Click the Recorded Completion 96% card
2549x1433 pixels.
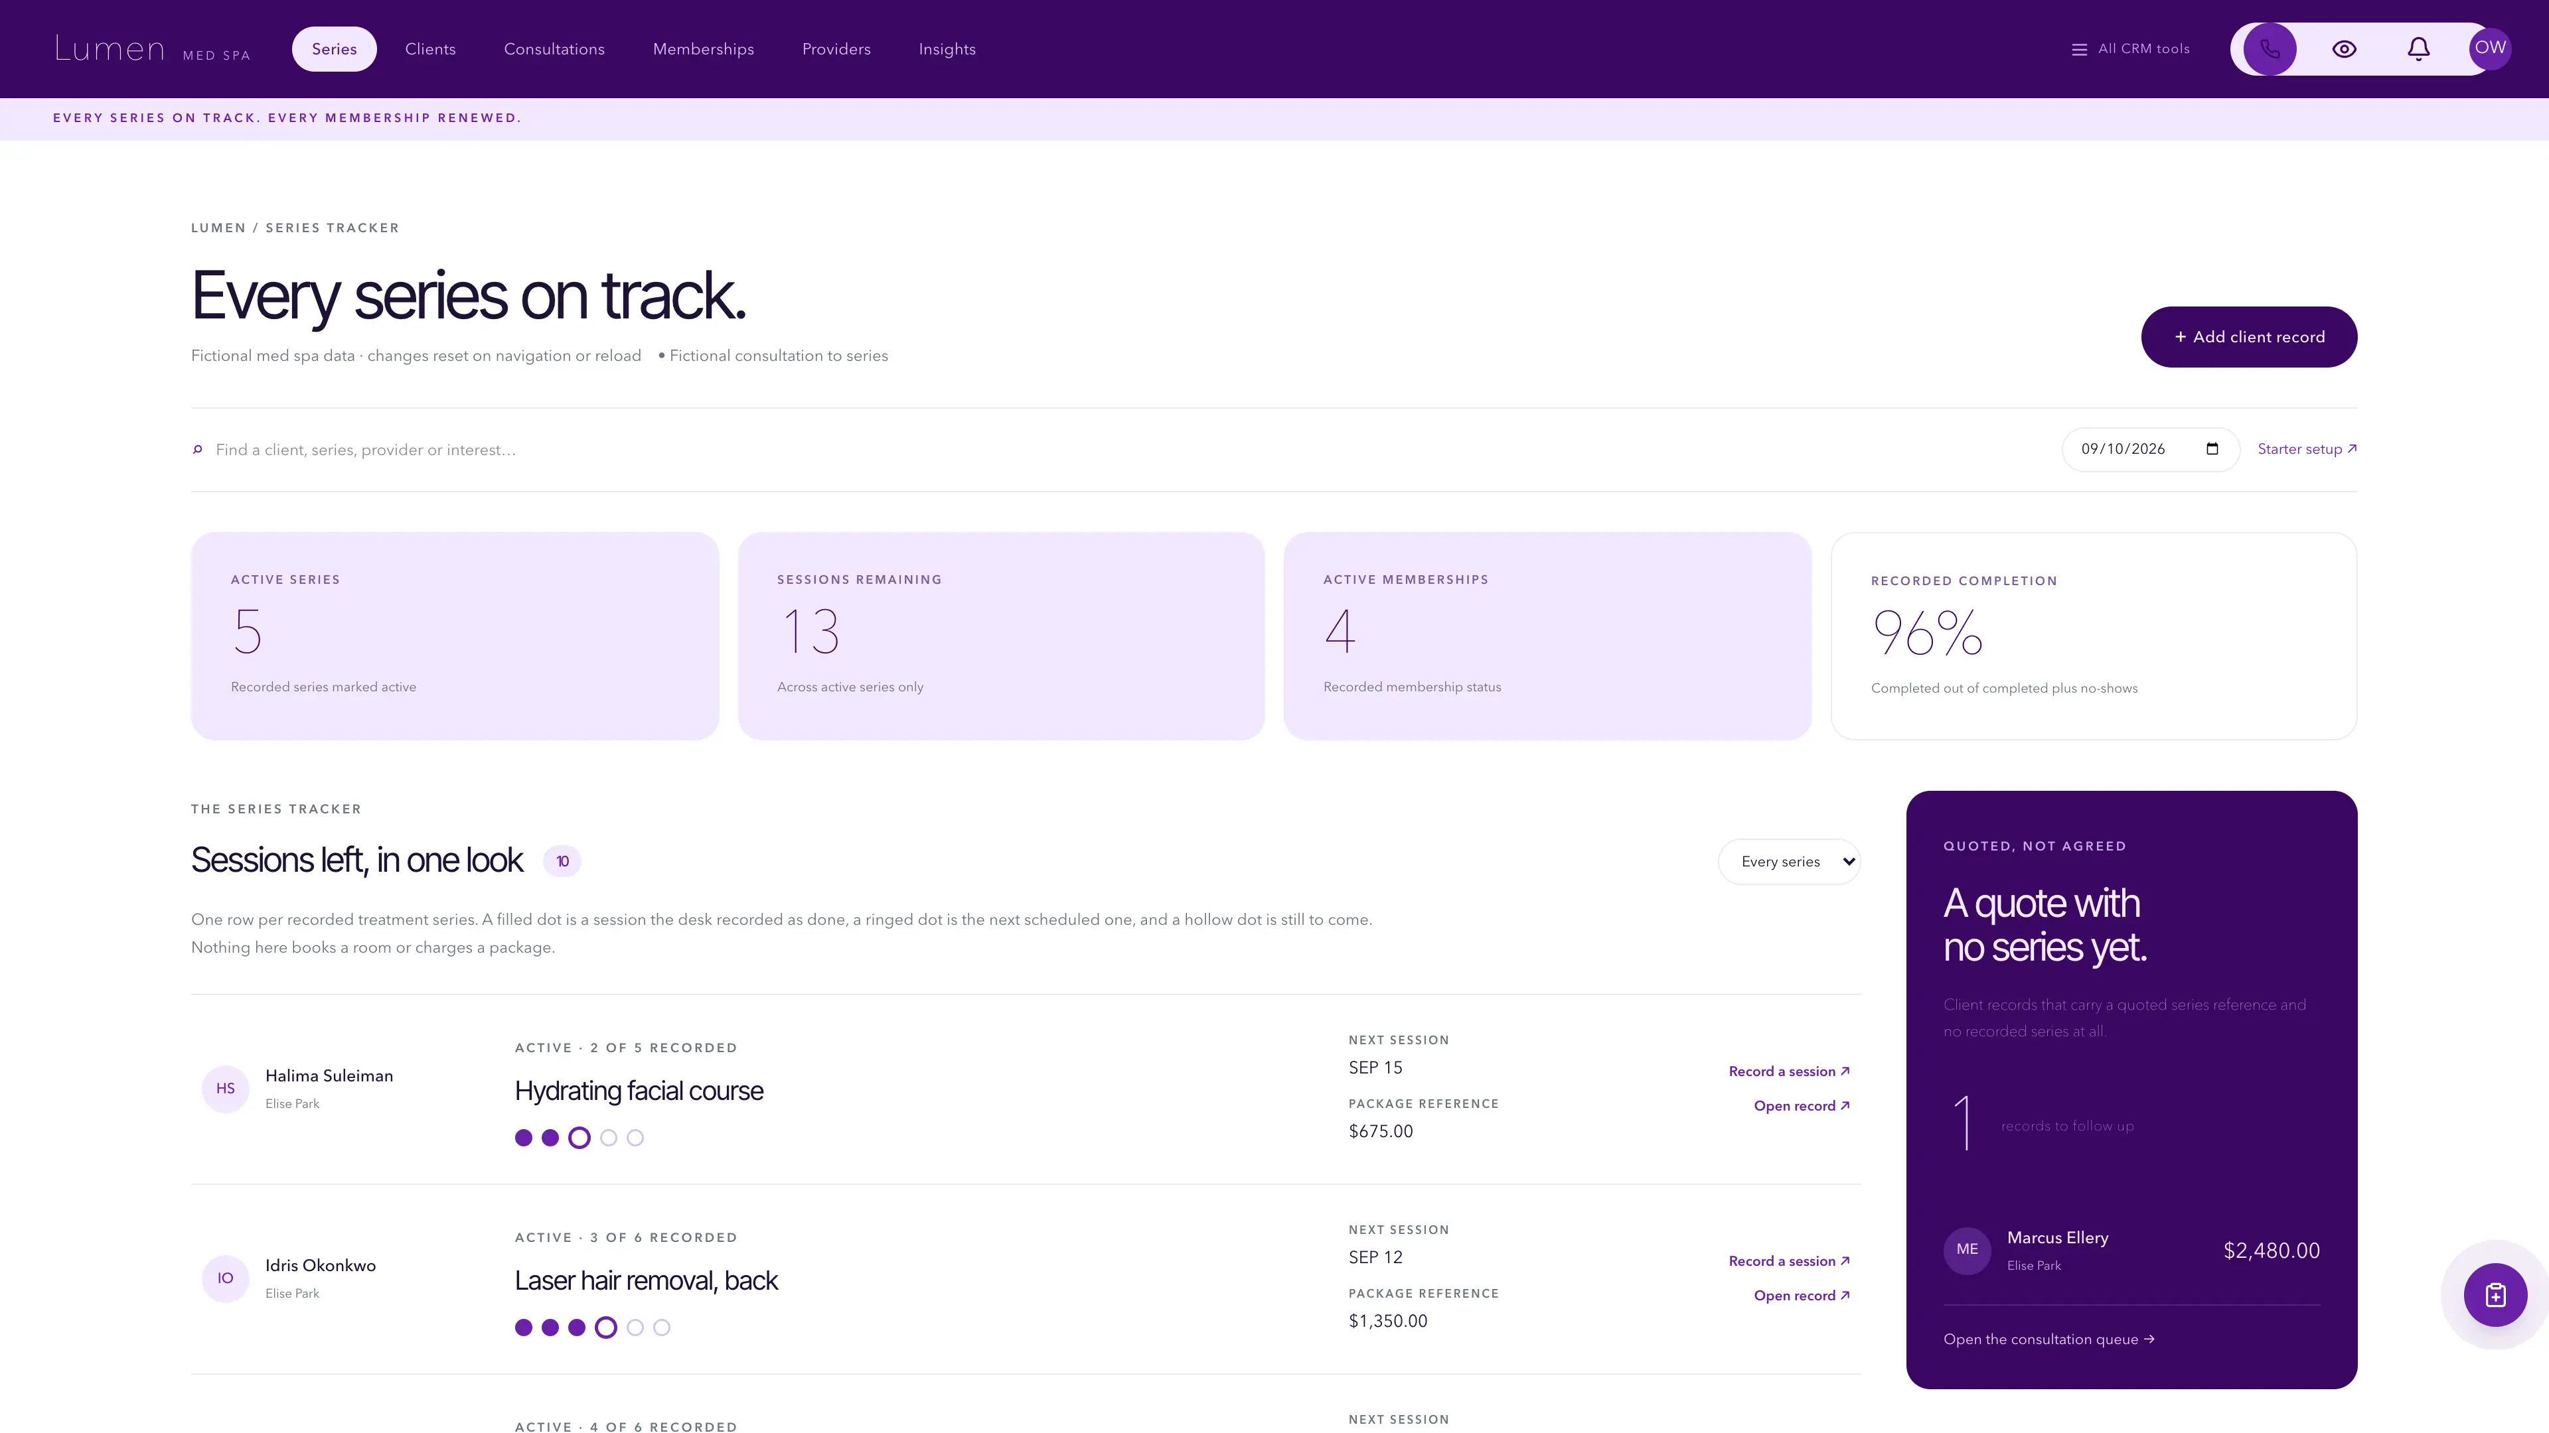pyautogui.click(x=2094, y=636)
